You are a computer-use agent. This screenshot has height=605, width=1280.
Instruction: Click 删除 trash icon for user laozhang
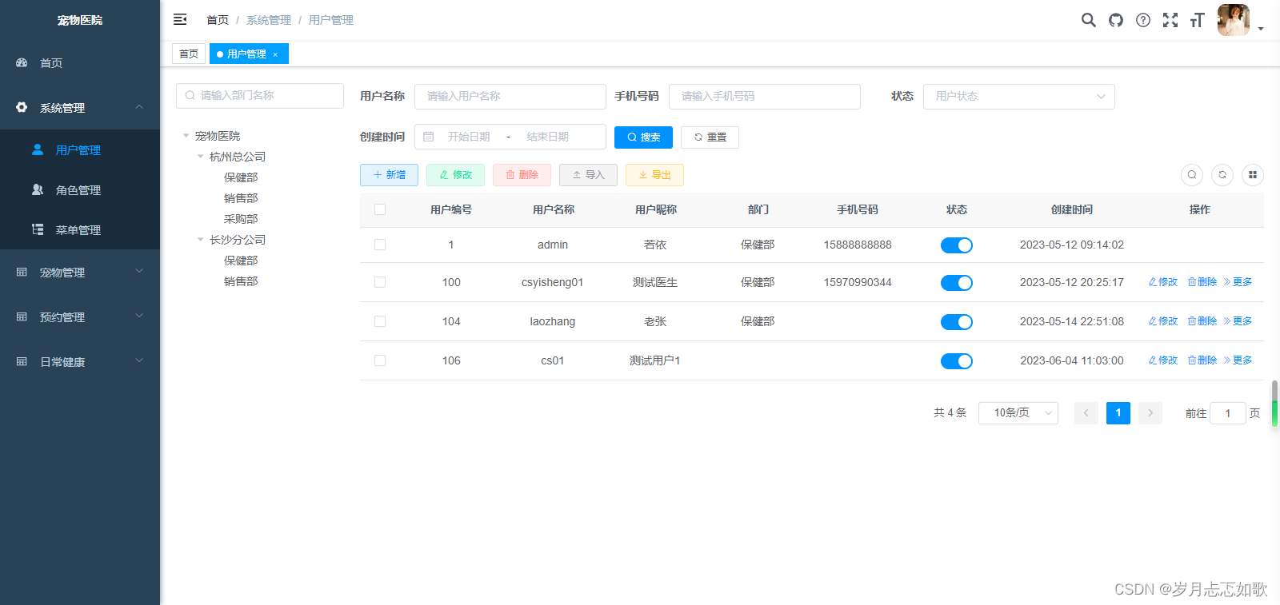point(1192,321)
